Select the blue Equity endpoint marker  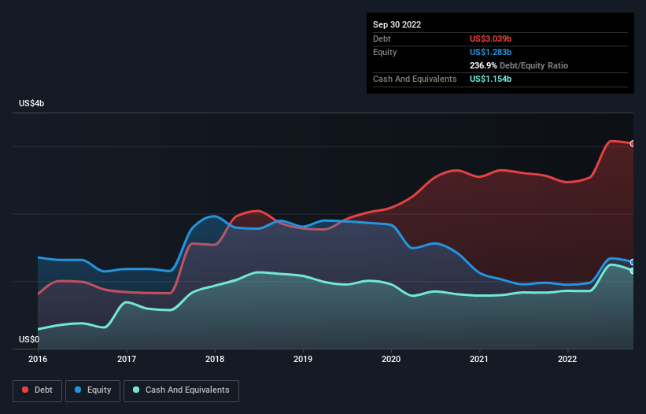[x=633, y=262]
